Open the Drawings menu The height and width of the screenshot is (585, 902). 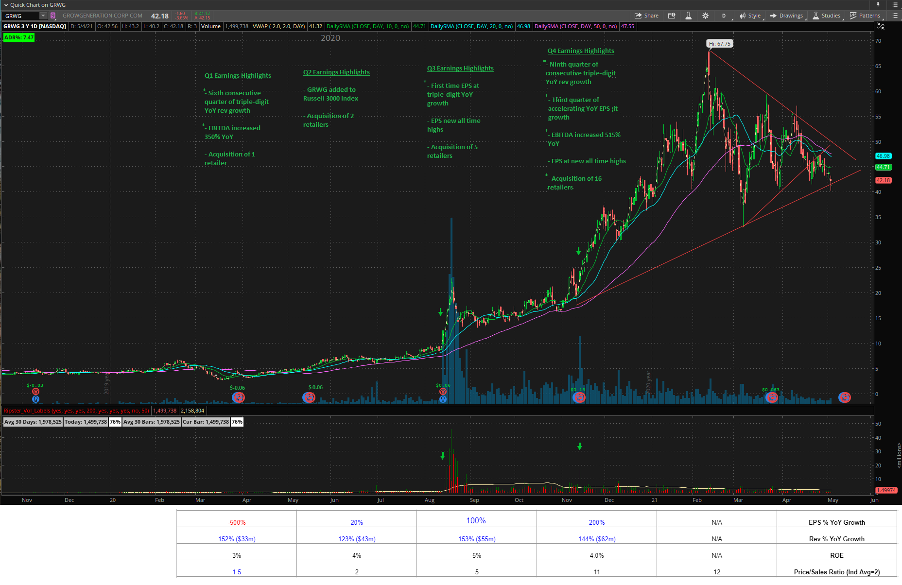[786, 16]
